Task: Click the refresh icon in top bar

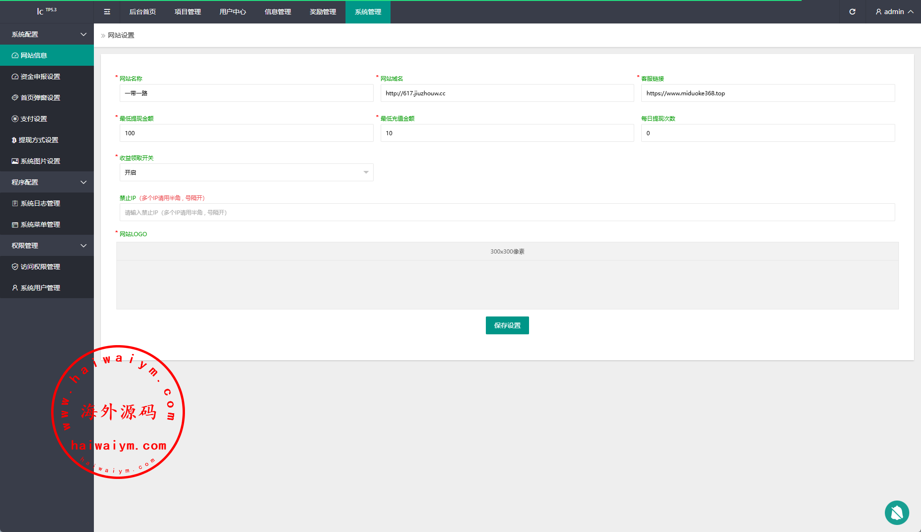Action: [852, 12]
